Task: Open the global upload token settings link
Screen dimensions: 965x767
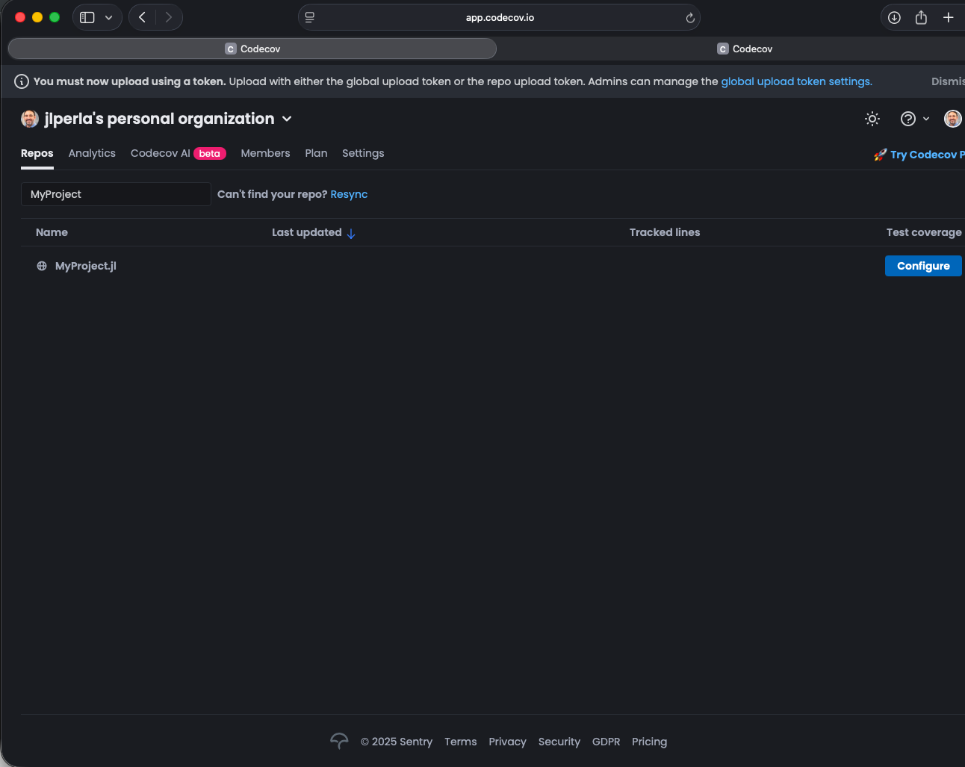Action: [796, 81]
